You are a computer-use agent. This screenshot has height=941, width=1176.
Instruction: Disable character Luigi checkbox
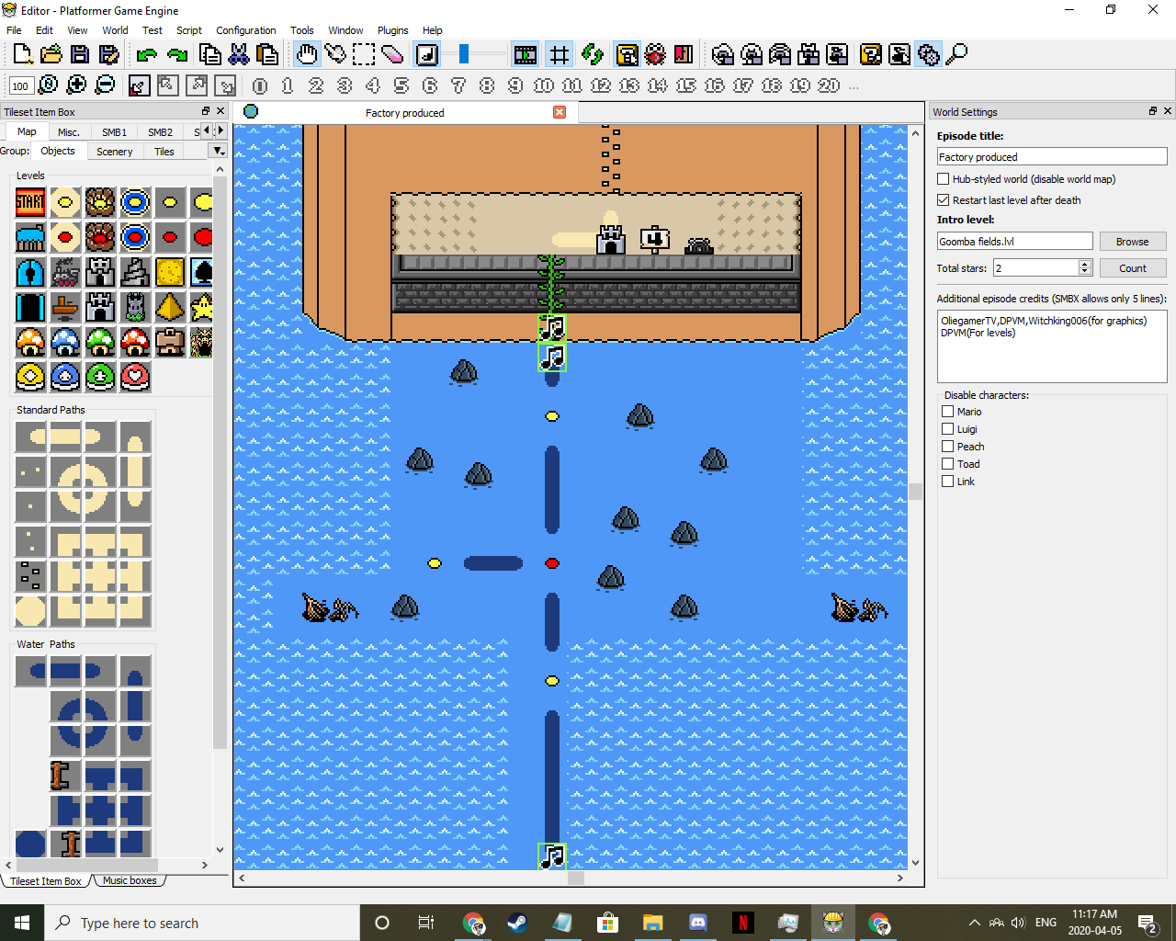[x=948, y=429]
